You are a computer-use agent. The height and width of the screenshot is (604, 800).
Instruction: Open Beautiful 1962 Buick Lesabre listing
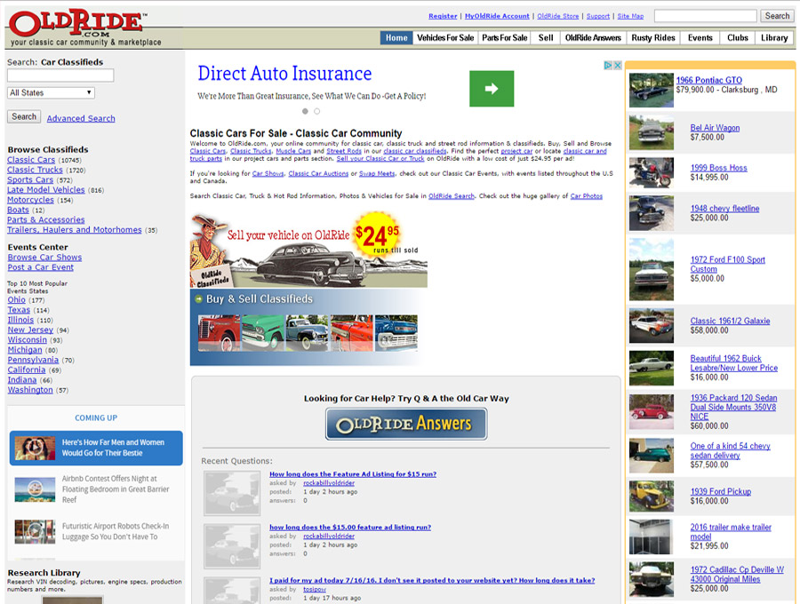click(x=733, y=363)
